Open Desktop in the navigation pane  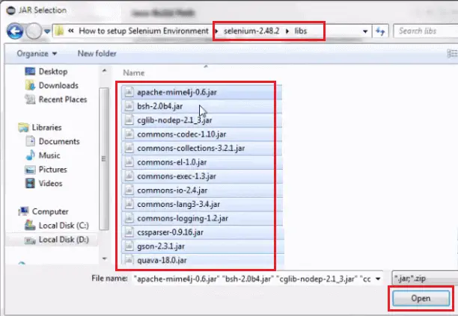coord(46,72)
